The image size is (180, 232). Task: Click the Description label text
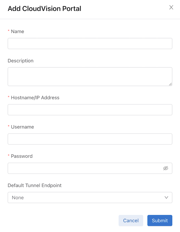tap(20, 61)
